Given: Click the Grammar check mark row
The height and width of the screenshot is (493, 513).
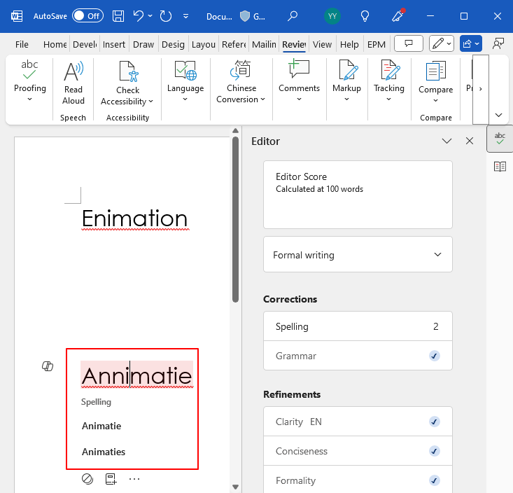Looking at the screenshot, I should 358,356.
